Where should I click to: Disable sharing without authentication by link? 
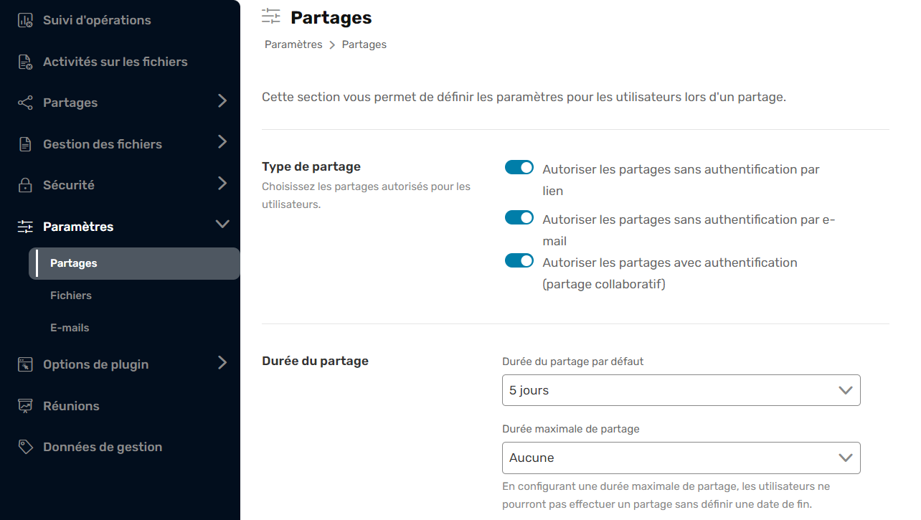[519, 167]
